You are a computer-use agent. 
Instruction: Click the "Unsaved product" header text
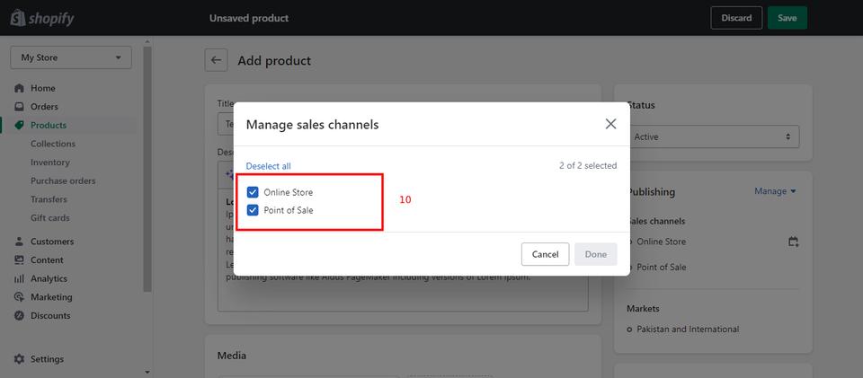coord(249,18)
